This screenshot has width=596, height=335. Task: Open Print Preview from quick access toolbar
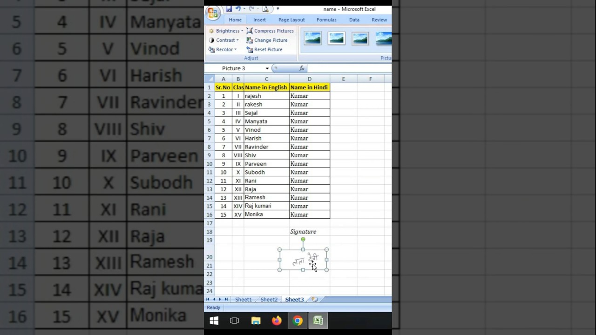pos(265,9)
